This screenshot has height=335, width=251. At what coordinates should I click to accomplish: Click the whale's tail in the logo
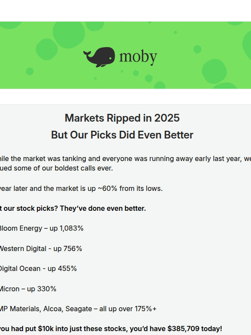pos(87,55)
